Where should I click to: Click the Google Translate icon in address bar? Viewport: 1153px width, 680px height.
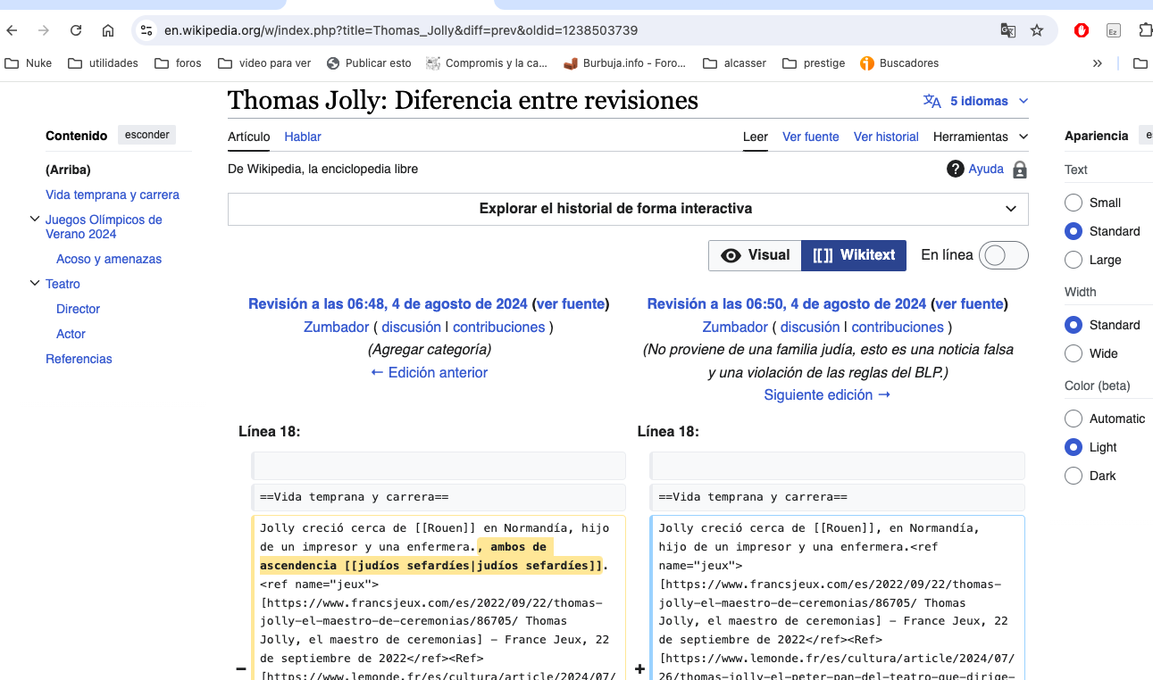[1007, 30]
